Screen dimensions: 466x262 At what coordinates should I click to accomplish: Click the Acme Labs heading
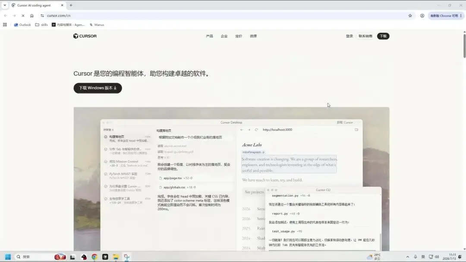[x=252, y=145]
